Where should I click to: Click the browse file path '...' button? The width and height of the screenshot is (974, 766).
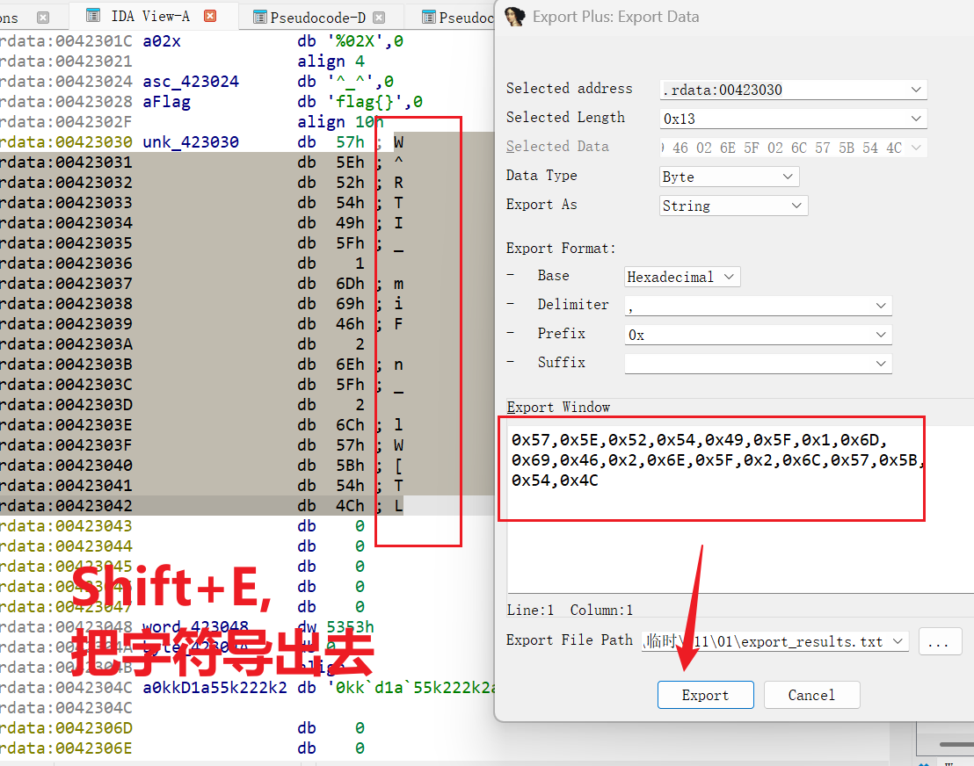[940, 641]
